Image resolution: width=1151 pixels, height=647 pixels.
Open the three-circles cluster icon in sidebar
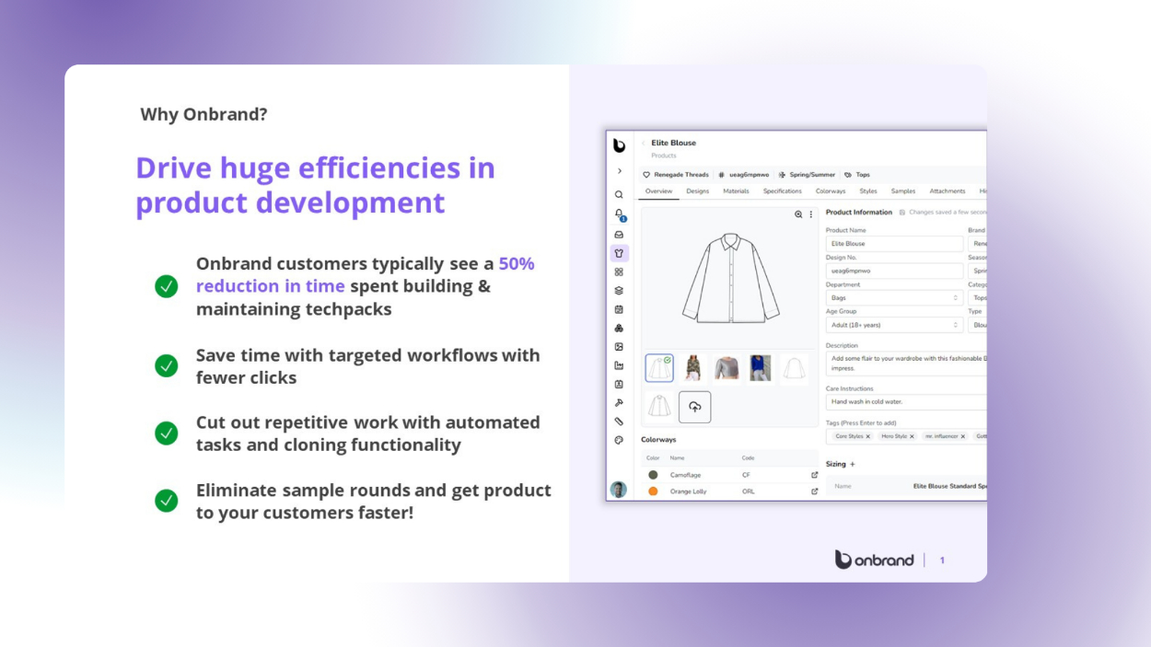point(619,329)
